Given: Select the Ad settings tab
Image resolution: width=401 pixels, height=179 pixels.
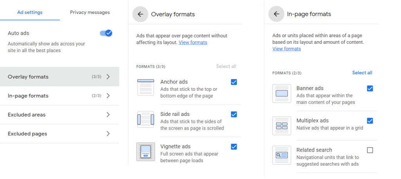Looking at the screenshot, I should pyautogui.click(x=30, y=12).
